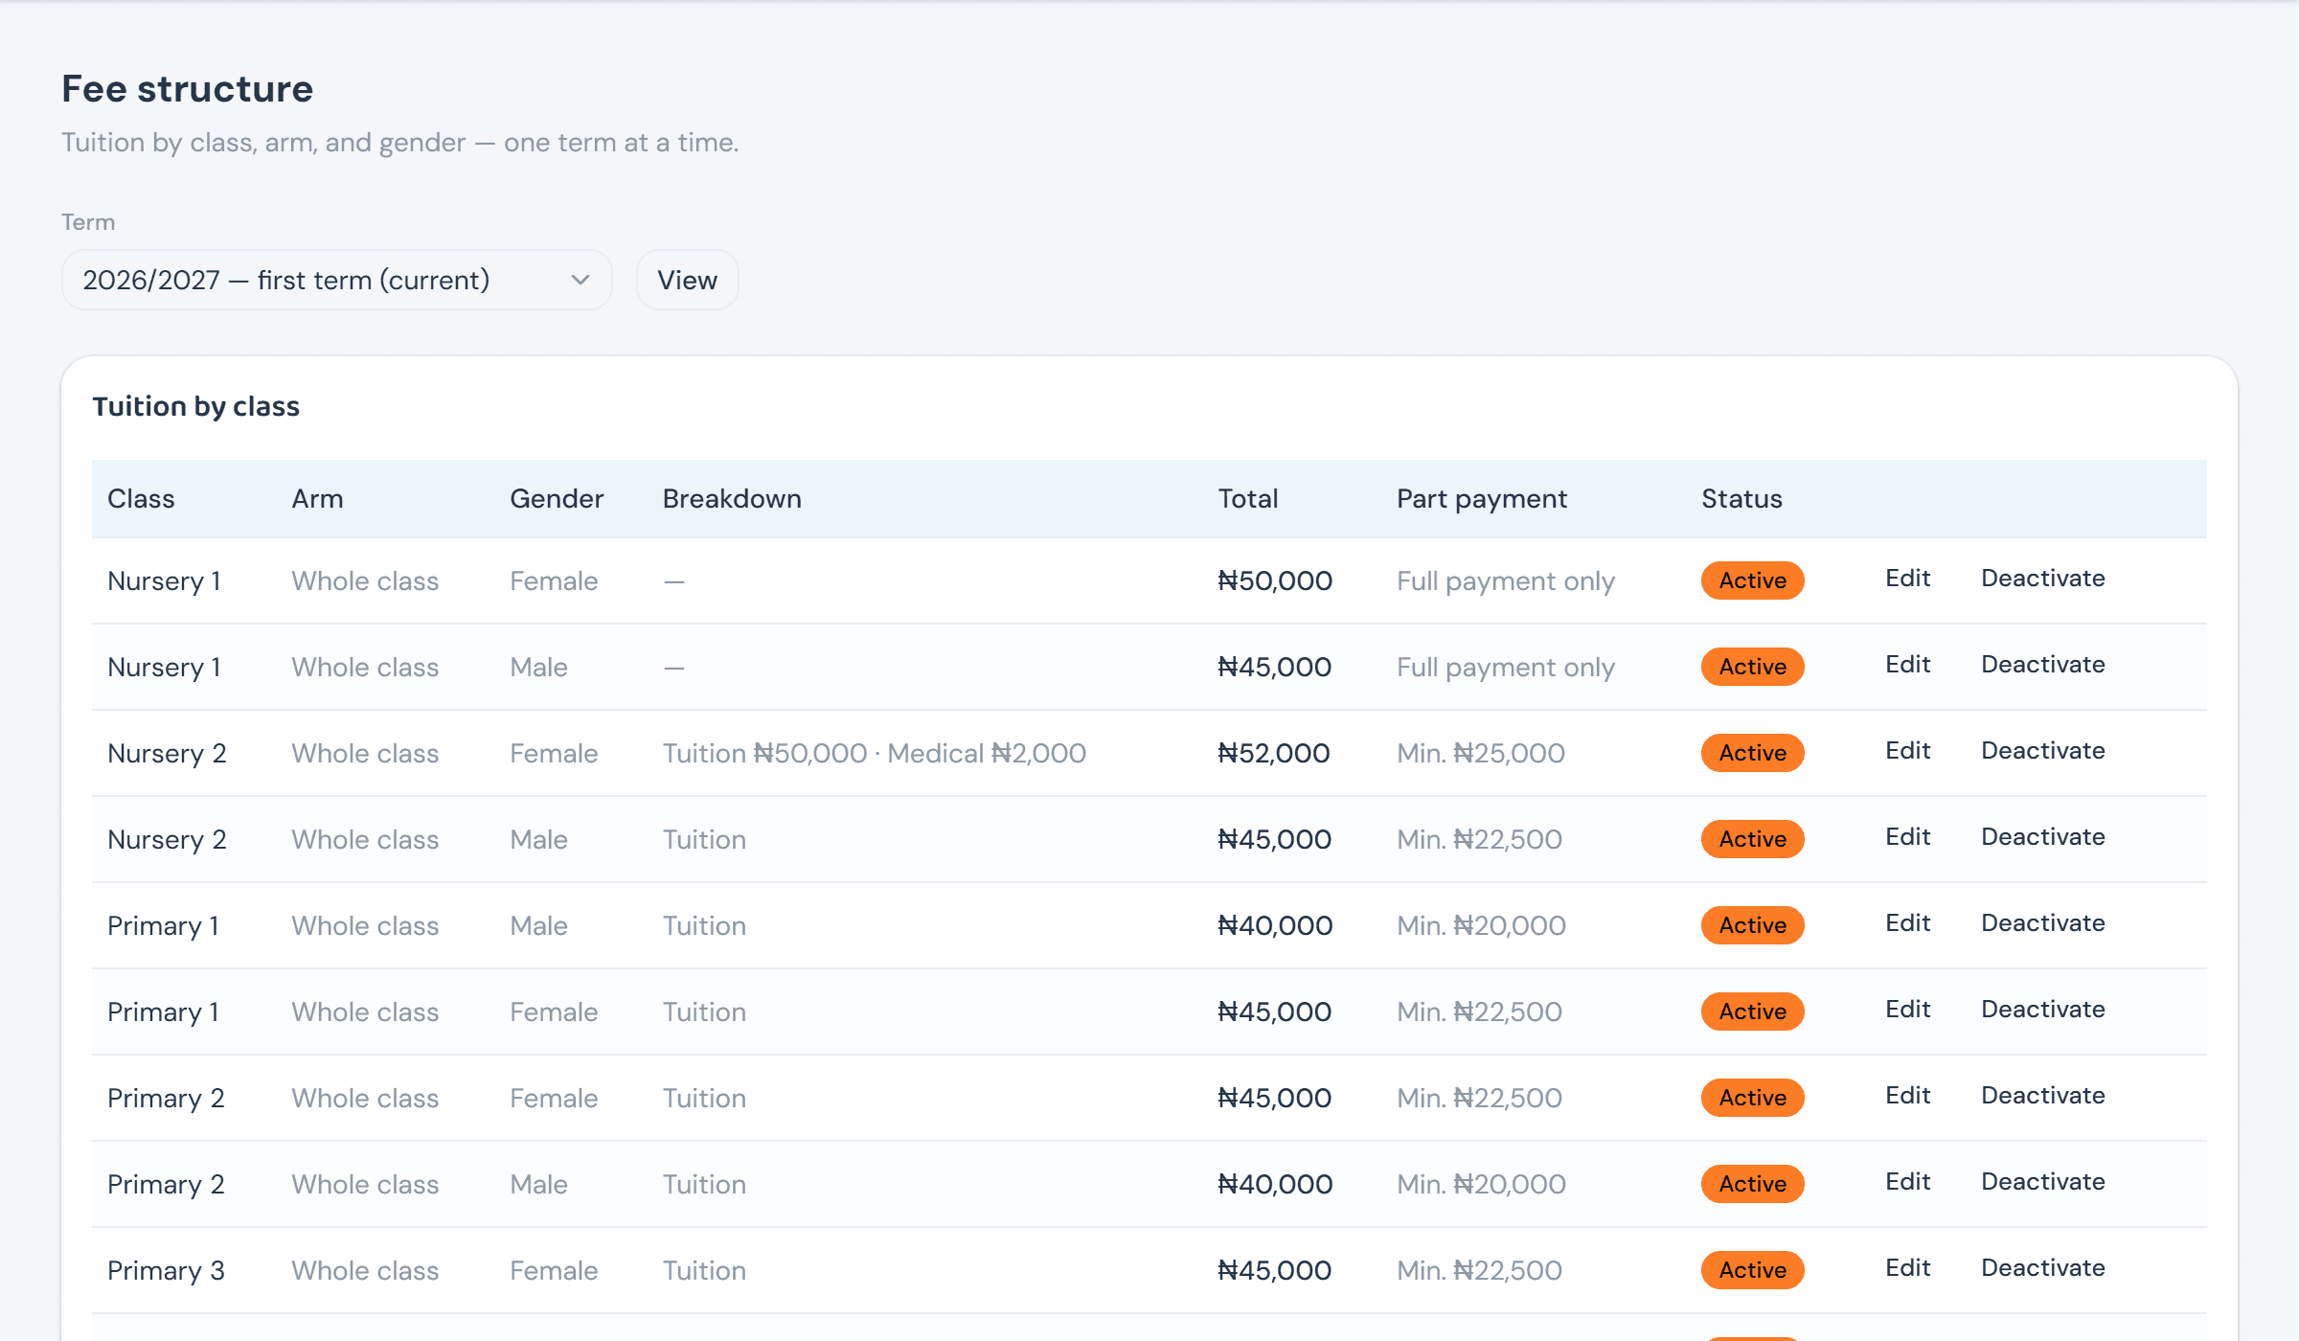
Task: Click the Tuition ₦50,000 · Medical ₦2,000 breakdown
Action: pyautogui.click(x=874, y=753)
